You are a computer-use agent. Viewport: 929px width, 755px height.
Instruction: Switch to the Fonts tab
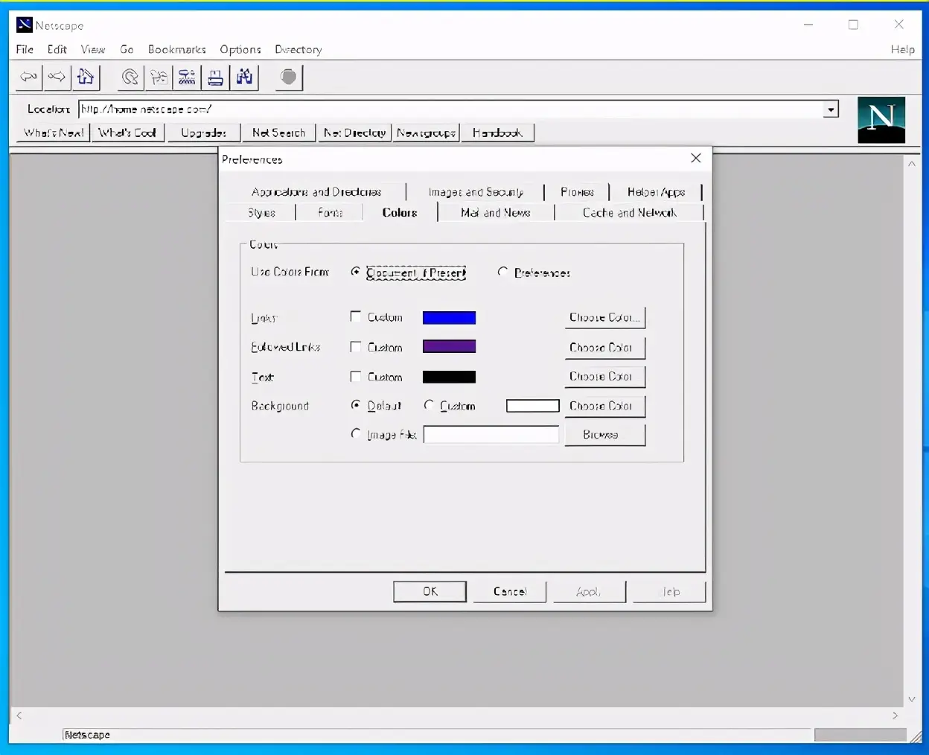pyautogui.click(x=330, y=213)
